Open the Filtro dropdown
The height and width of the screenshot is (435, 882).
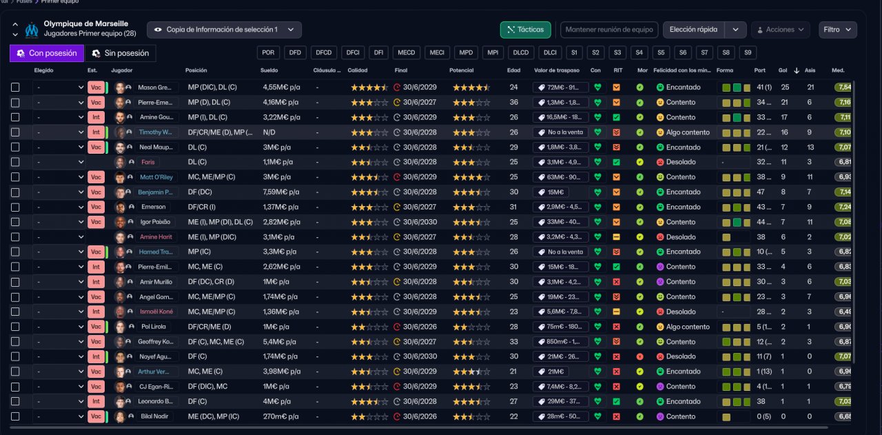(x=837, y=30)
